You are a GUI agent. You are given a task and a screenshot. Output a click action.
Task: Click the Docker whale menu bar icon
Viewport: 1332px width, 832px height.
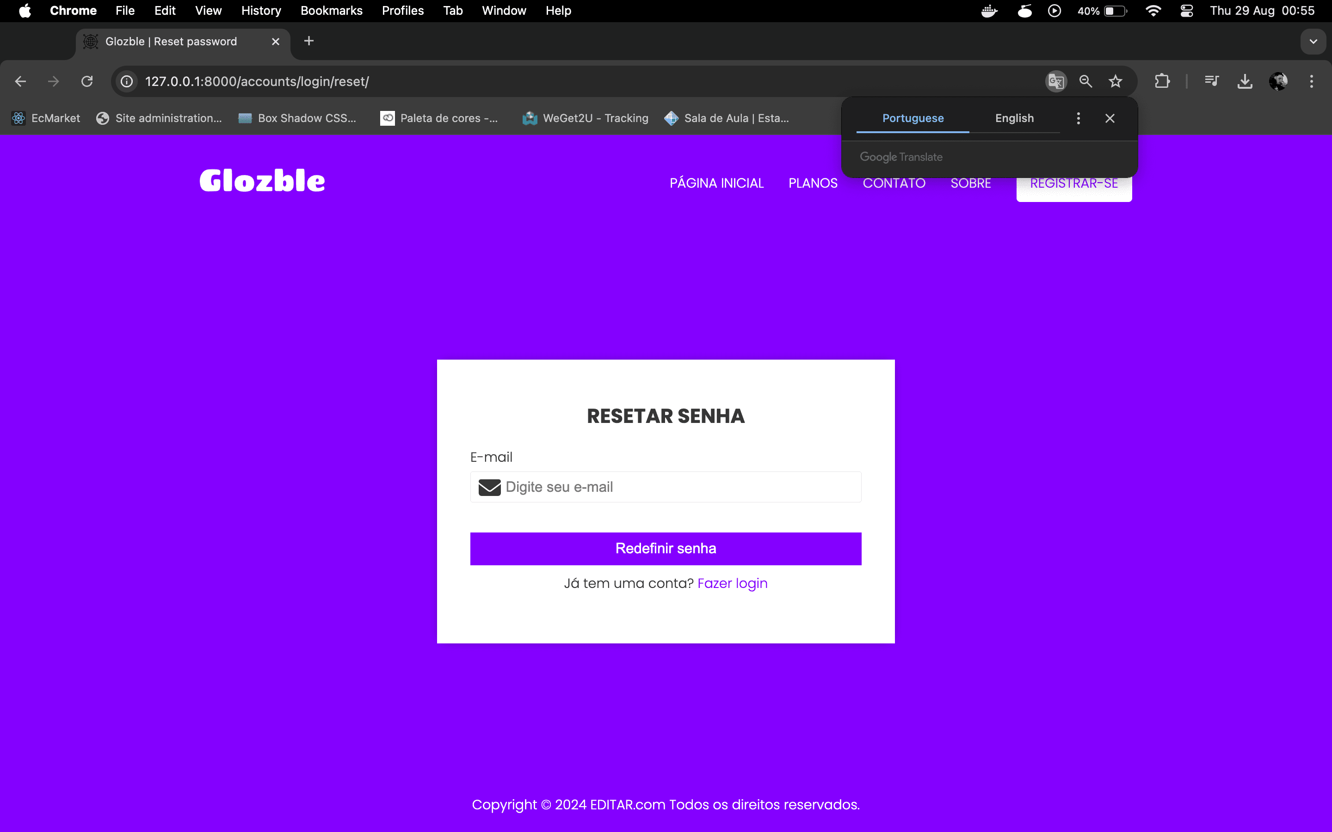coord(989,11)
